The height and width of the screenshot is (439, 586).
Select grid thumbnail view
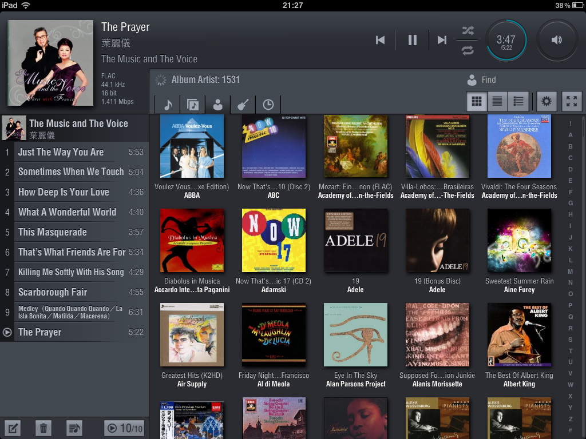pos(477,101)
